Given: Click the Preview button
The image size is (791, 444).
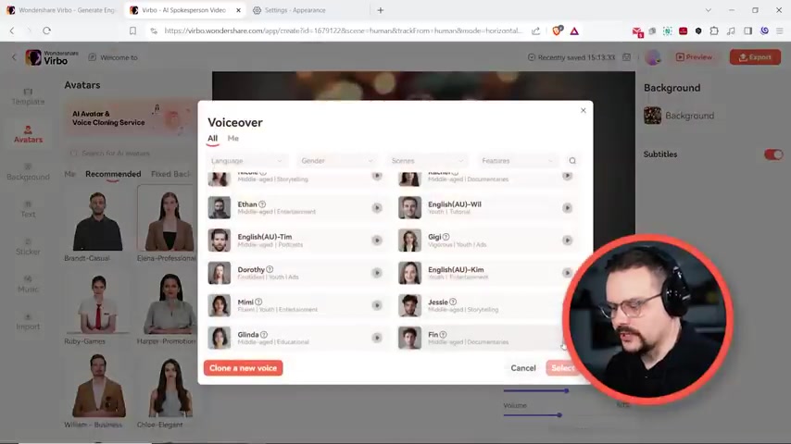Looking at the screenshot, I should 694,57.
